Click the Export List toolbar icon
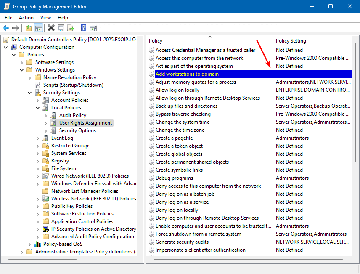This screenshot has height=274, width=360. click(x=71, y=28)
